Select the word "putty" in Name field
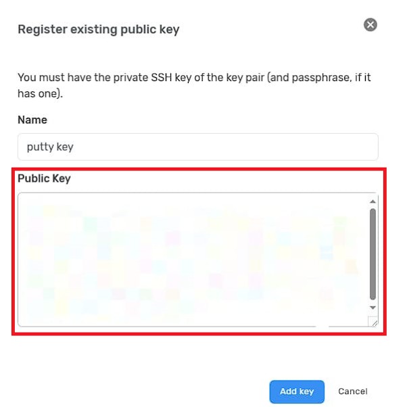 click(x=41, y=147)
